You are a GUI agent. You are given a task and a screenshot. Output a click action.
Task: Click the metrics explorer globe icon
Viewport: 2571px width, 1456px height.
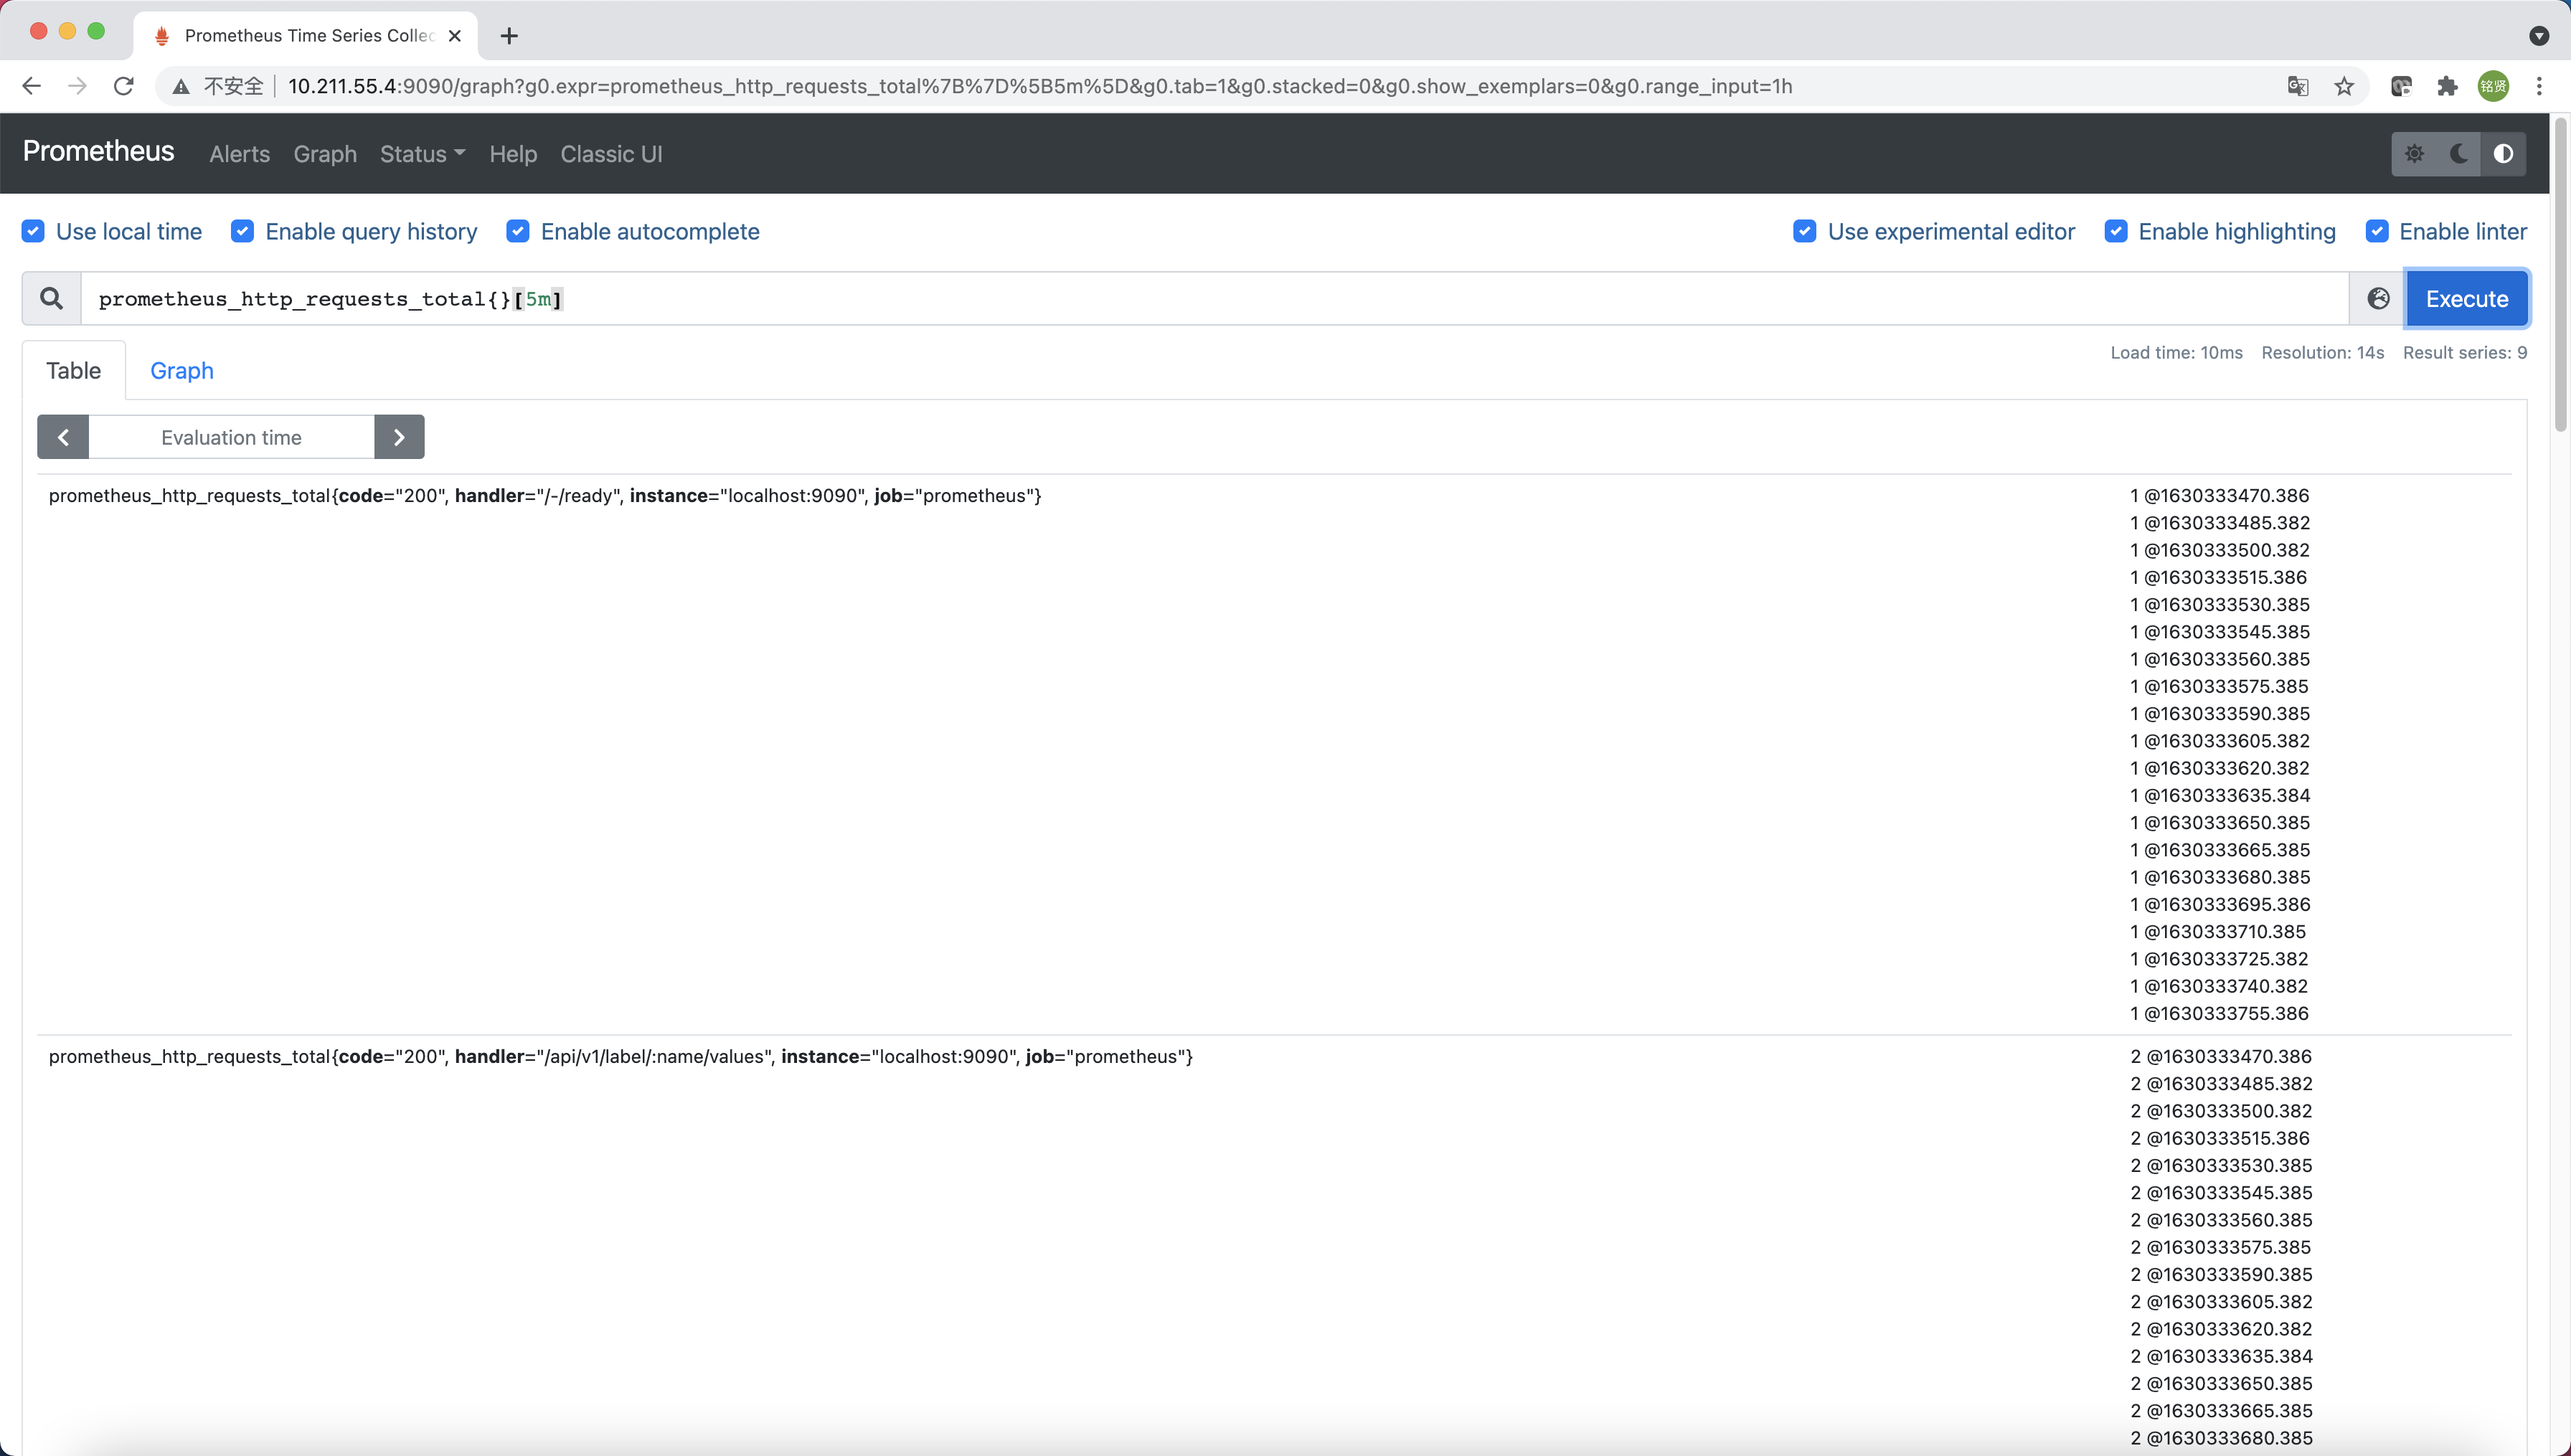click(2378, 298)
